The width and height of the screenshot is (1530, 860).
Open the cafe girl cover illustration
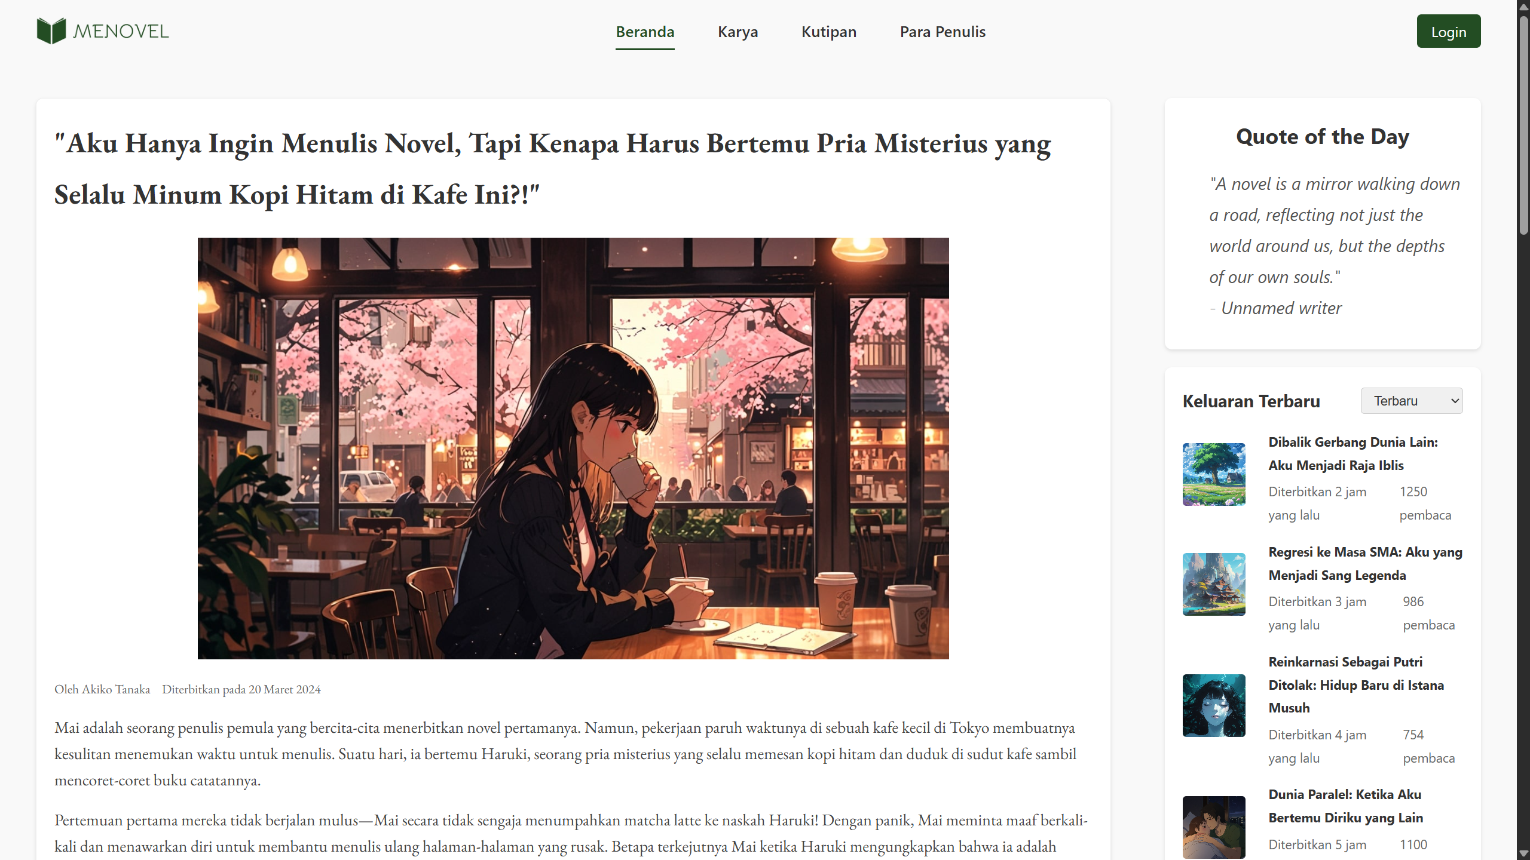(573, 449)
